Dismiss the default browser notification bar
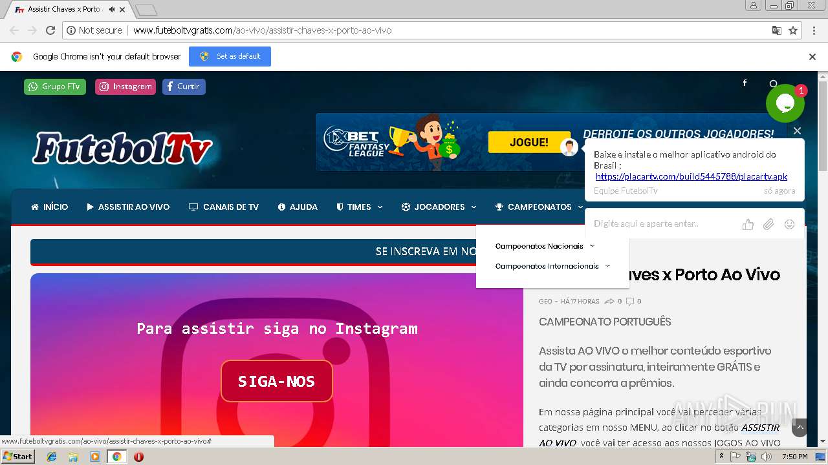The height and width of the screenshot is (465, 828). pos(812,57)
